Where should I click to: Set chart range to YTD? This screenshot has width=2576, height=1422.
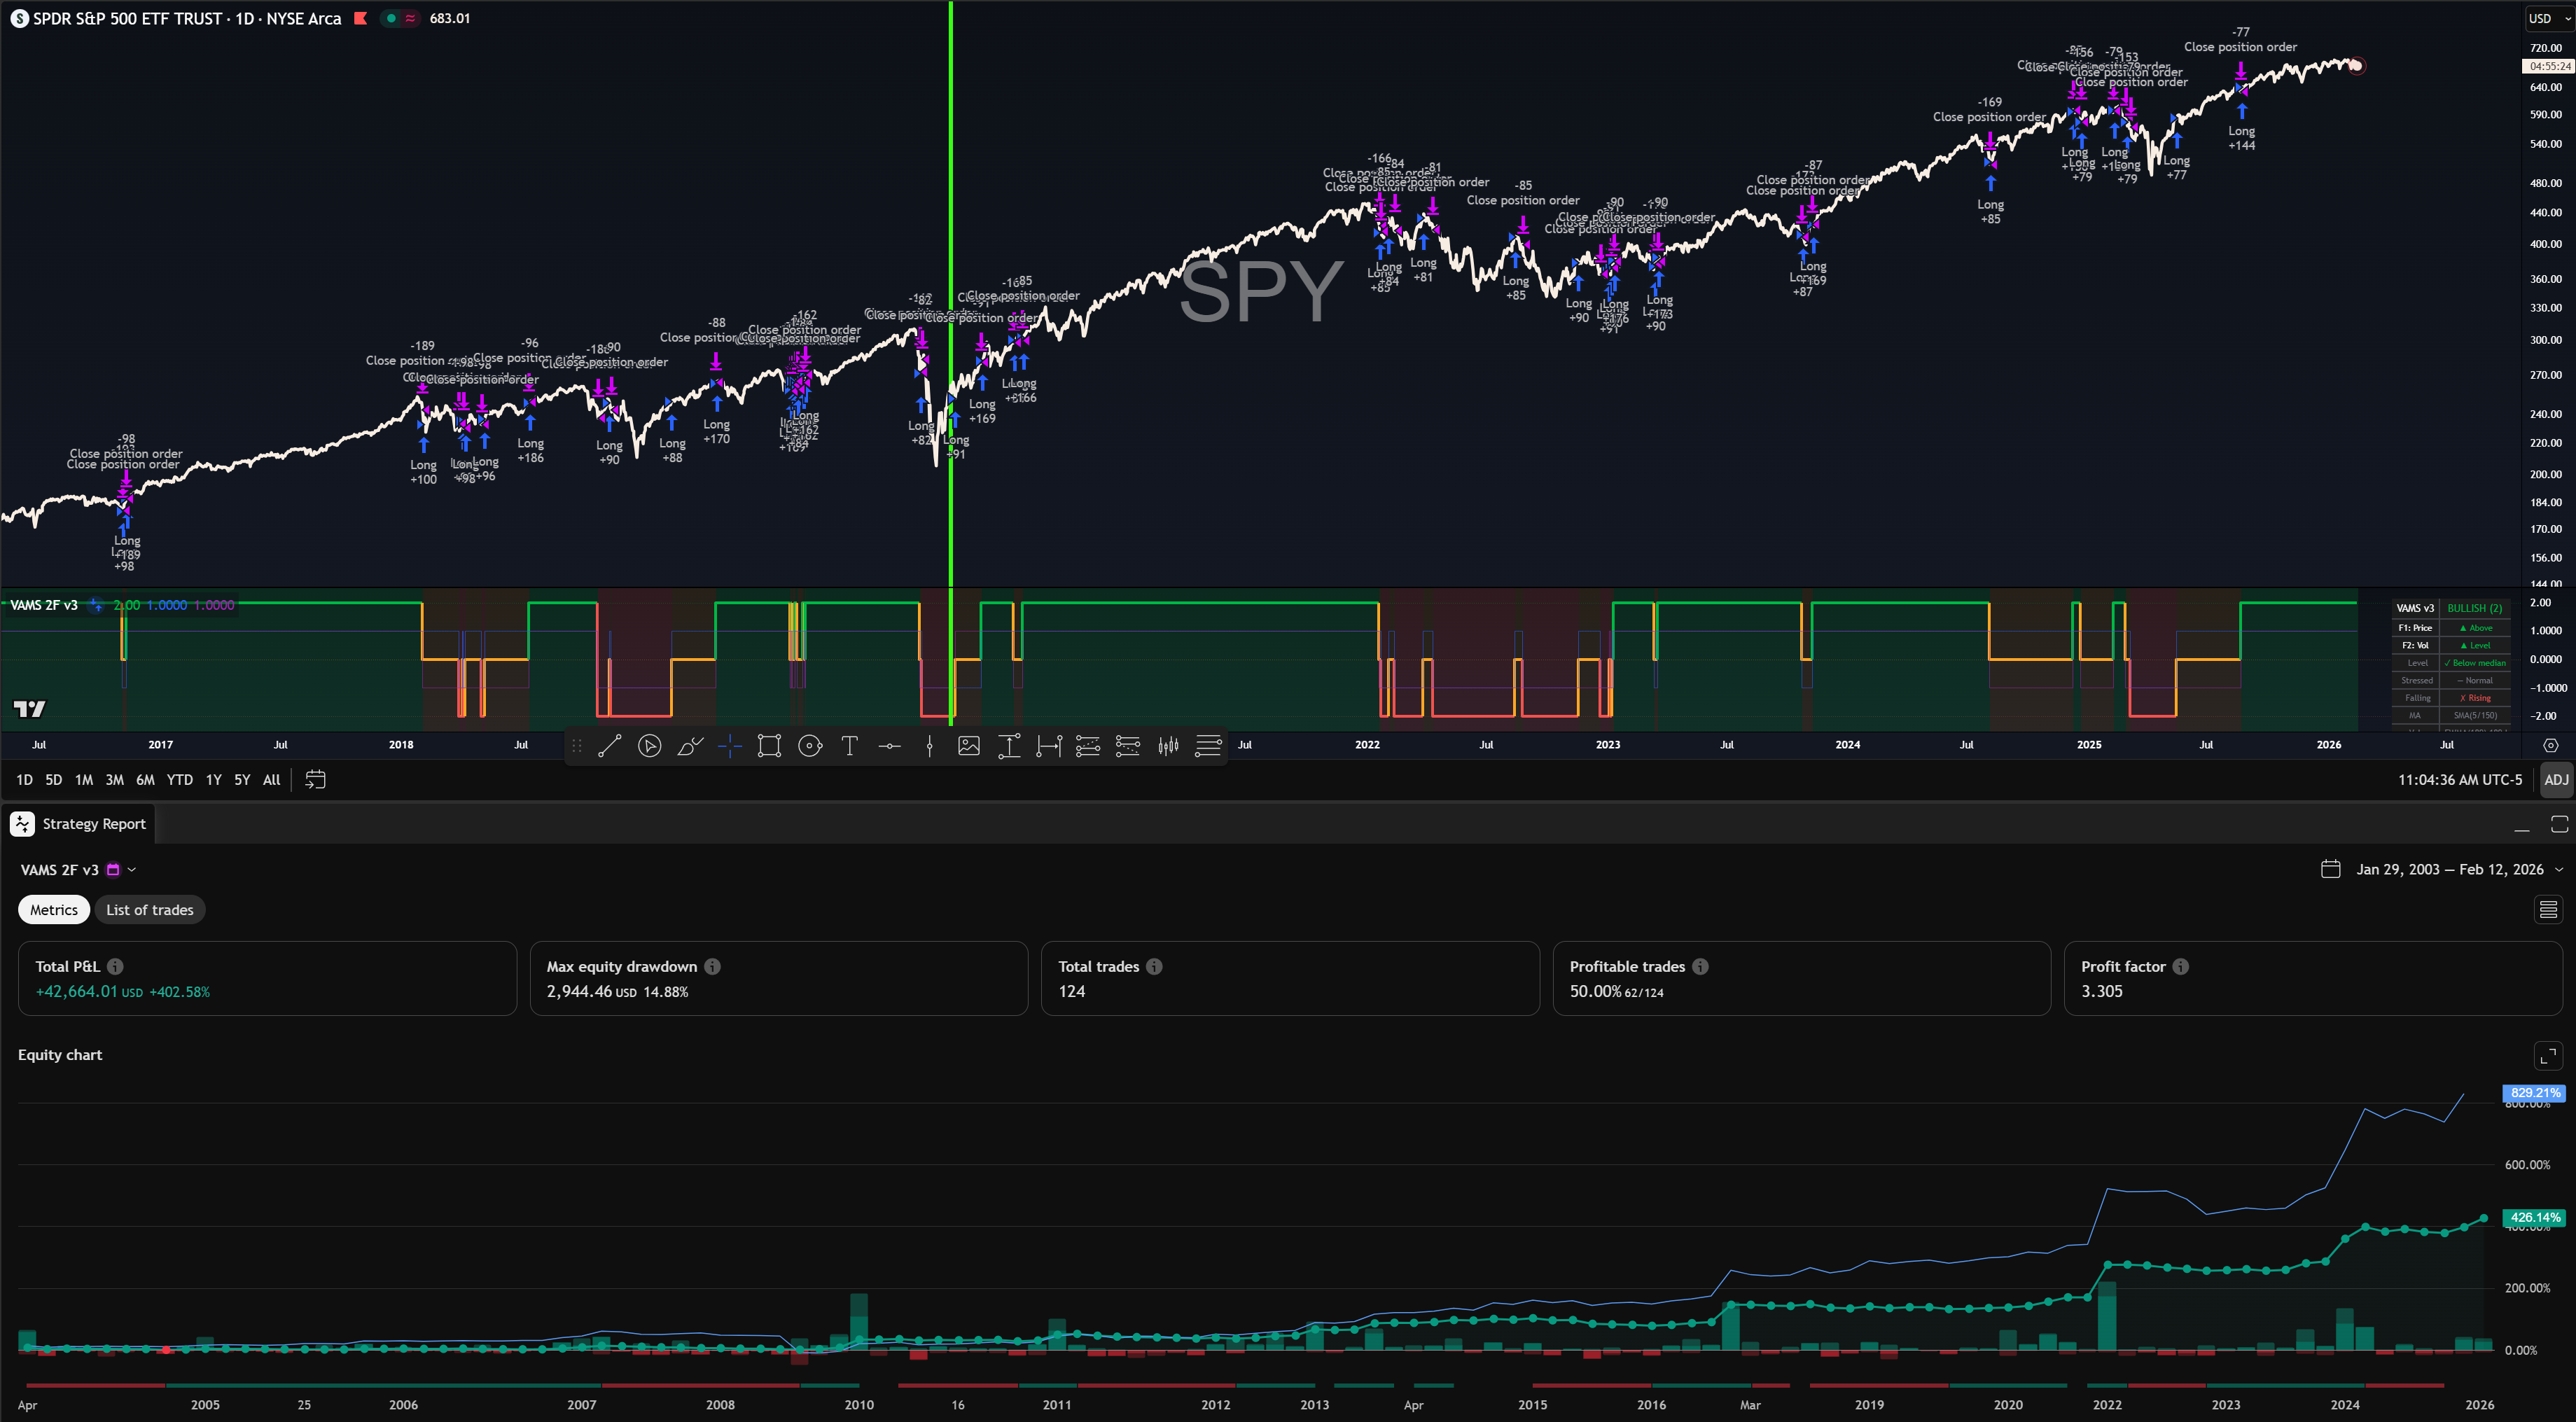click(180, 780)
